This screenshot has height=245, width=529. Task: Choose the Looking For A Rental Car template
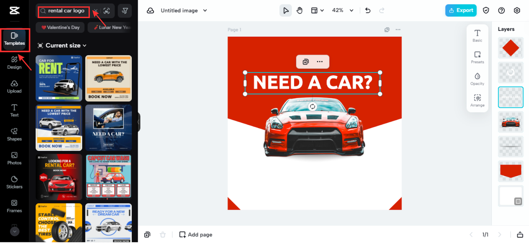coord(59,177)
